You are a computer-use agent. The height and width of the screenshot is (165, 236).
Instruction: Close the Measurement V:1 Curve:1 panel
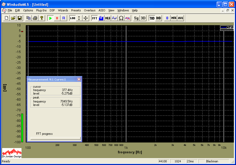79,79
